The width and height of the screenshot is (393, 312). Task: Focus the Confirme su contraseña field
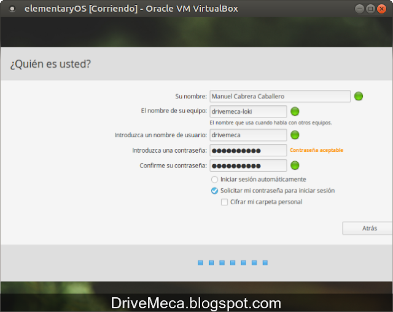point(248,166)
